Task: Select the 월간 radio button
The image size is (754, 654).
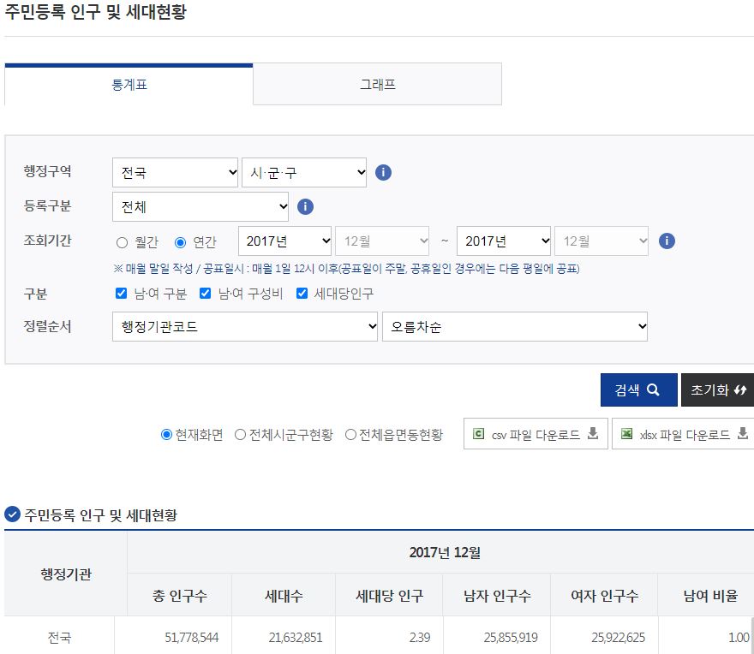Action: coord(123,242)
